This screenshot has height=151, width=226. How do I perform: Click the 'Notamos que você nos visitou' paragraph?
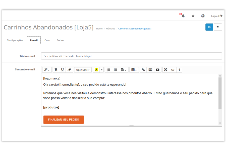coord(128,96)
